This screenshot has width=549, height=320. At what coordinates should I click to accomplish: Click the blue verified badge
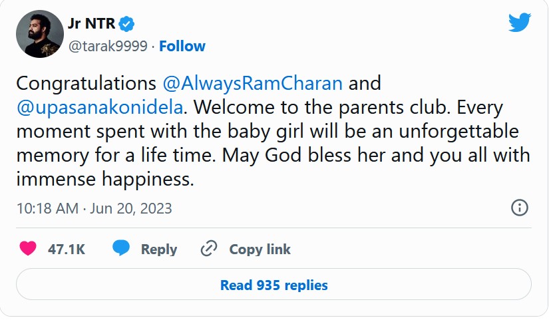(127, 25)
